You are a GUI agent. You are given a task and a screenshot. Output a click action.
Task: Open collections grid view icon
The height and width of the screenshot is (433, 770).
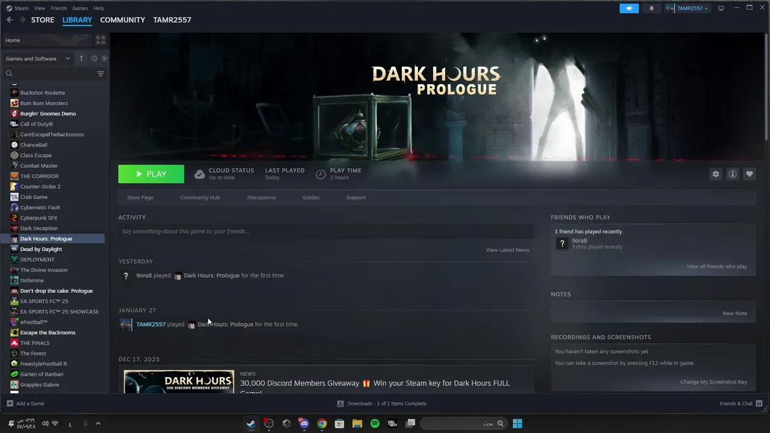100,40
